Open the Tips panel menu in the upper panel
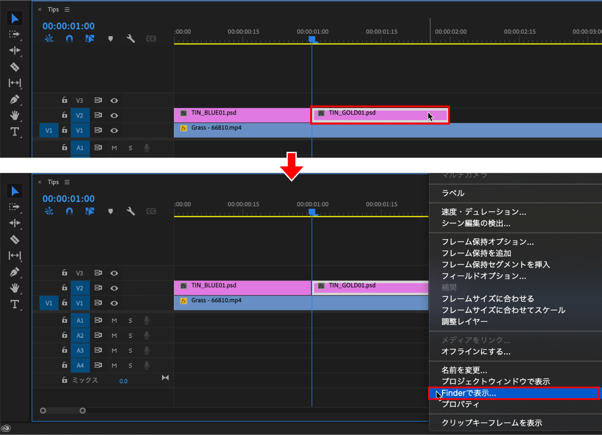The height and width of the screenshot is (435, 602). tap(67, 9)
